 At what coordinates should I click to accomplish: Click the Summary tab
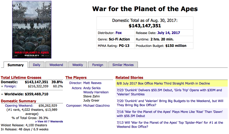15,65
